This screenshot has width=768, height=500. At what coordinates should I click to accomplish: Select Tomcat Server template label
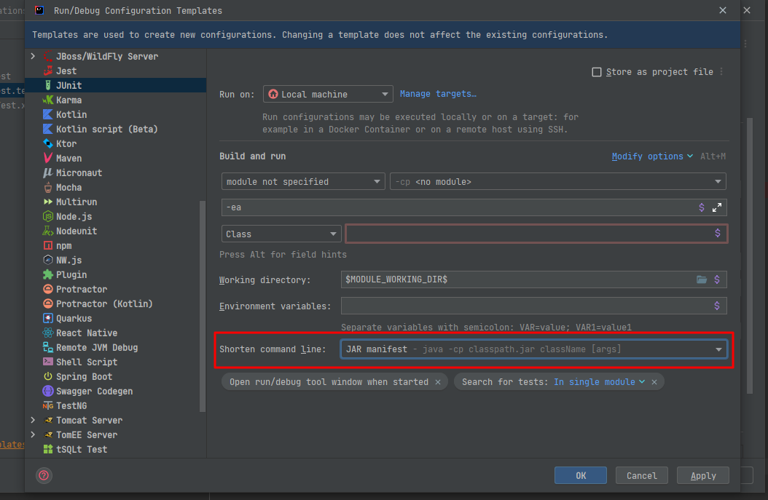[89, 420]
